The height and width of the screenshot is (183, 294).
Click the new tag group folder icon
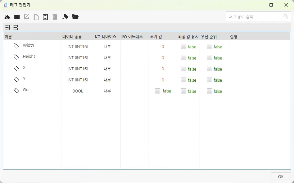[17, 17]
